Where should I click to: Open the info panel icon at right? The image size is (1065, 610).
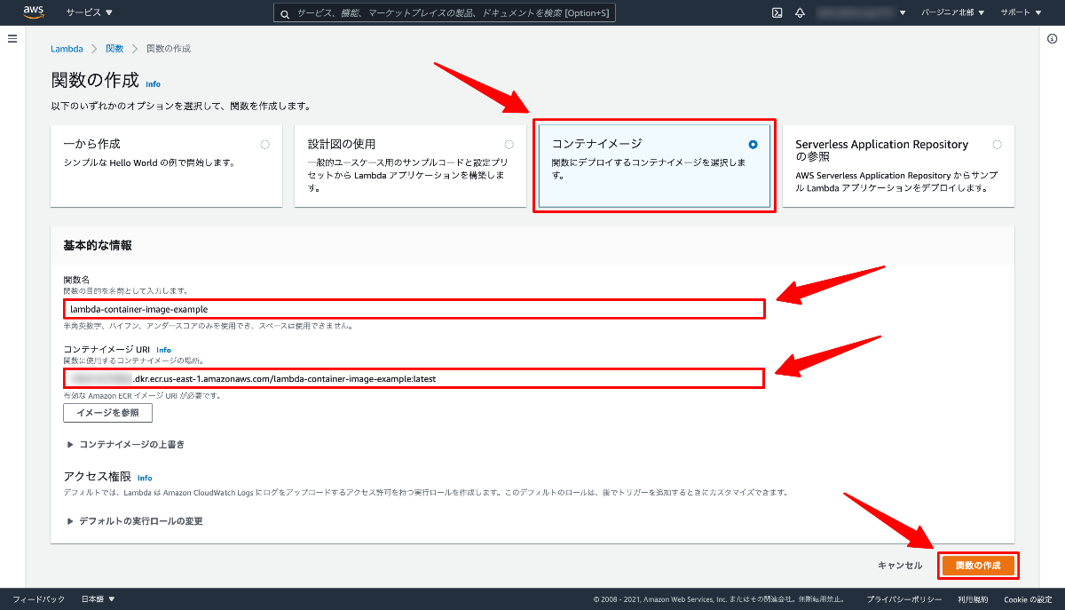[1052, 39]
